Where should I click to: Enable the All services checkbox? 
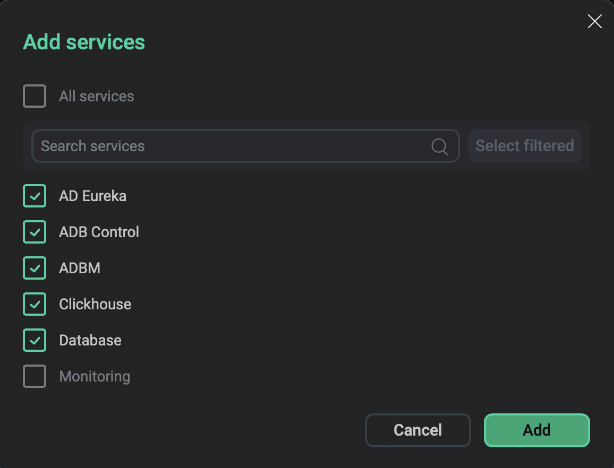34,96
